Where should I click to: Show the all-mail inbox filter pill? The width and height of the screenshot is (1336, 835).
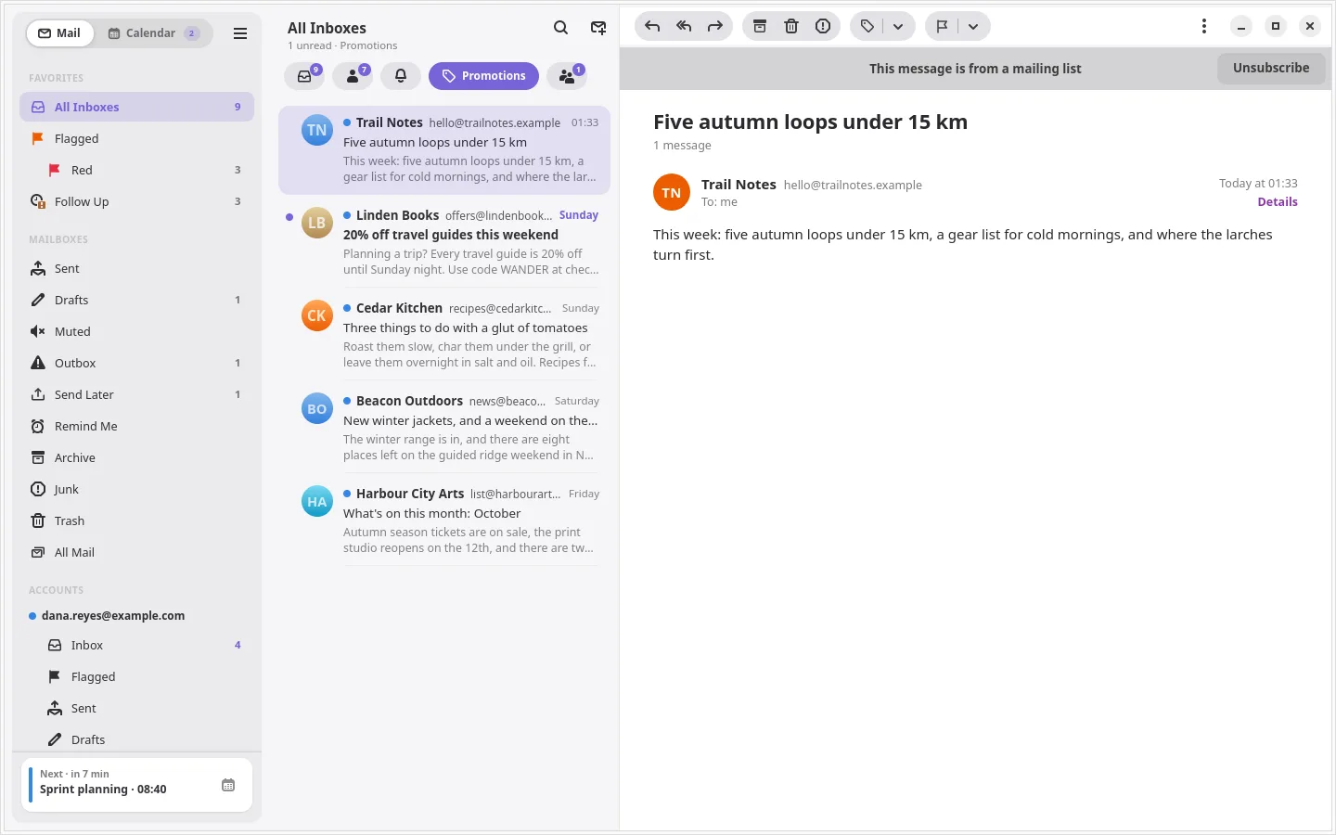click(304, 76)
